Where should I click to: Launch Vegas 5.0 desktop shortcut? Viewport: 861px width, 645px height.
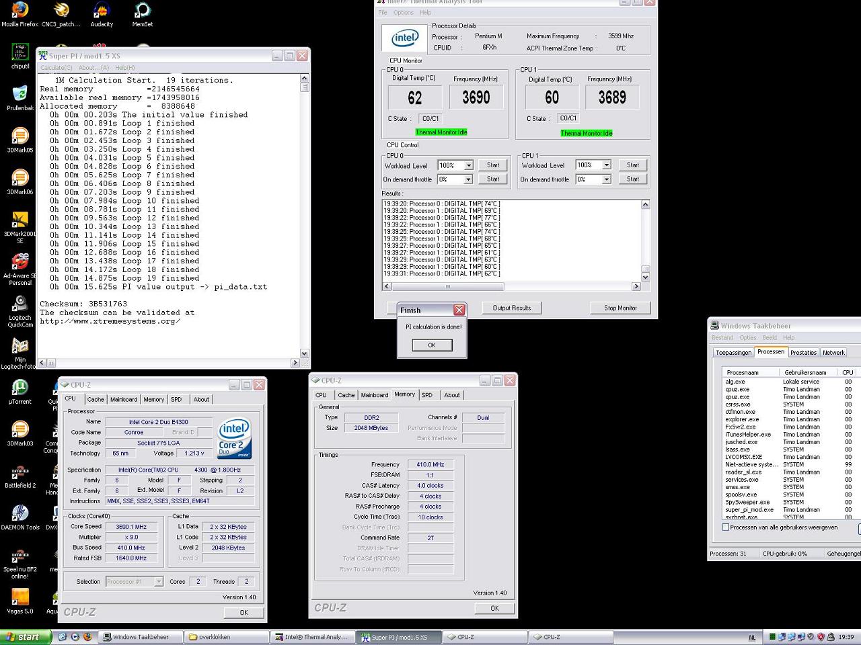coord(20,601)
